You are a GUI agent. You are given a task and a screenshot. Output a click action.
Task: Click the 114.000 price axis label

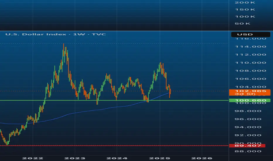pyautogui.click(x=250, y=47)
